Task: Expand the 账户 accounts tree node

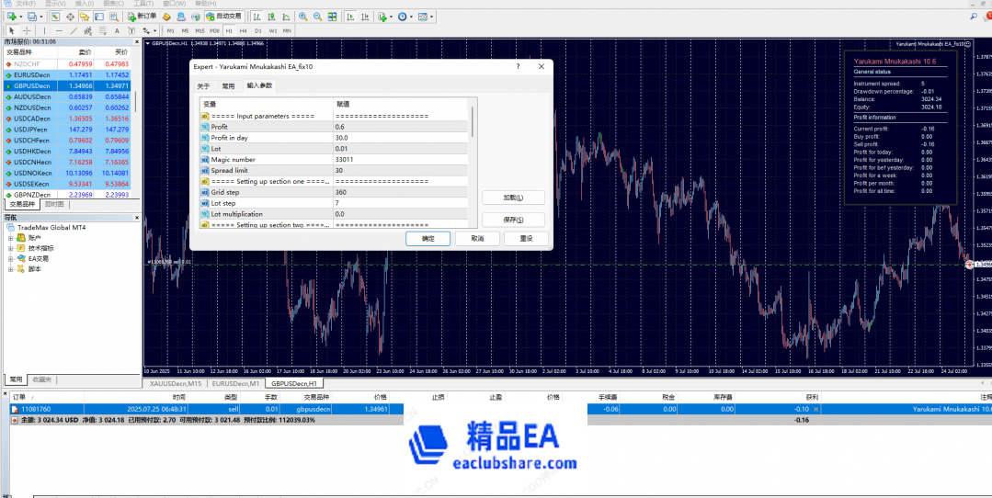Action: [x=11, y=238]
